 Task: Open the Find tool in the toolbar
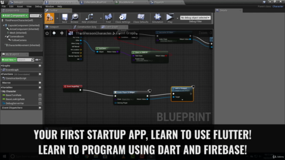tap(108, 18)
